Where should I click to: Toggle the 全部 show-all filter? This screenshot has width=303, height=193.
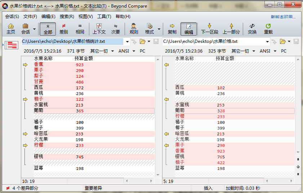(48, 29)
